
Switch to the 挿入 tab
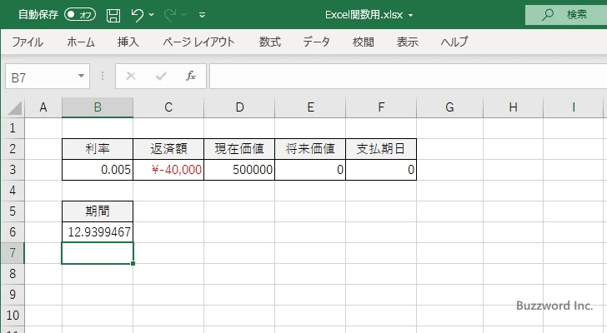[x=128, y=42]
